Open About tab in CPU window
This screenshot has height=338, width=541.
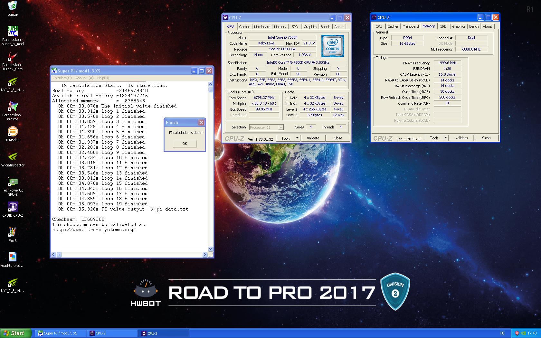click(x=339, y=27)
